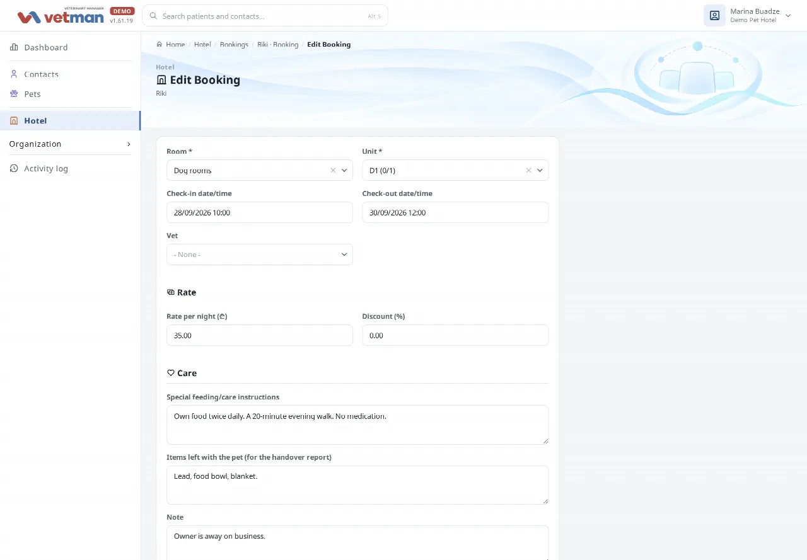The width and height of the screenshot is (807, 560).
Task: Click the Rate section money icon
Action: pos(170,292)
